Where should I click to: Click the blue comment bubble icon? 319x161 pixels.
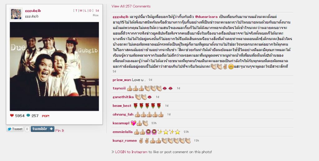tap(28, 116)
